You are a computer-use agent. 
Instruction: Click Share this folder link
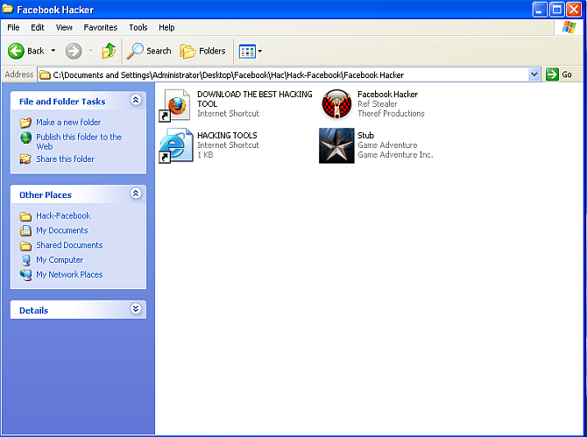click(65, 159)
